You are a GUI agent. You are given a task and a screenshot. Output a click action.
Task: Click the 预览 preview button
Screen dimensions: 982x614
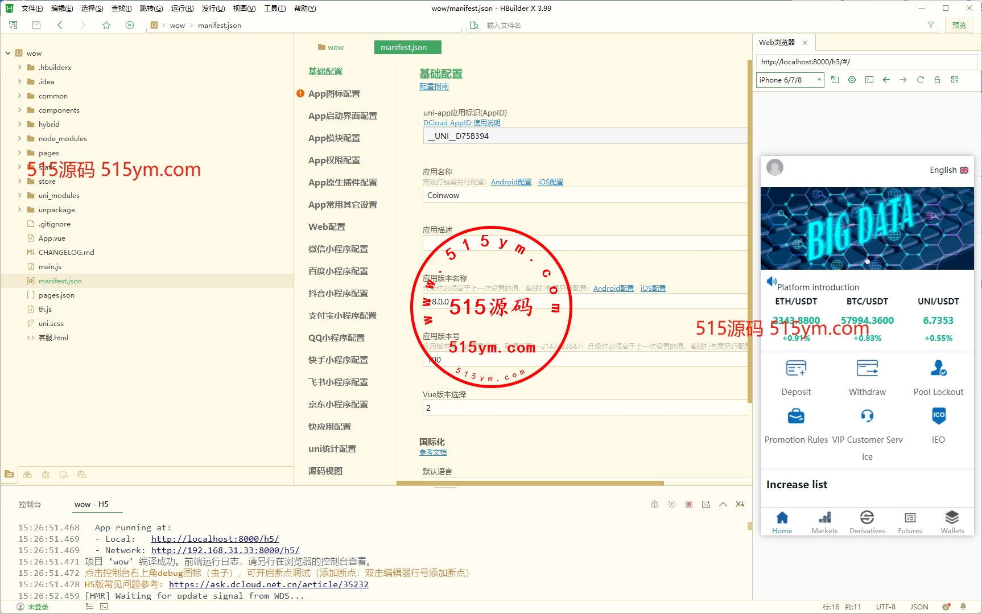click(959, 25)
